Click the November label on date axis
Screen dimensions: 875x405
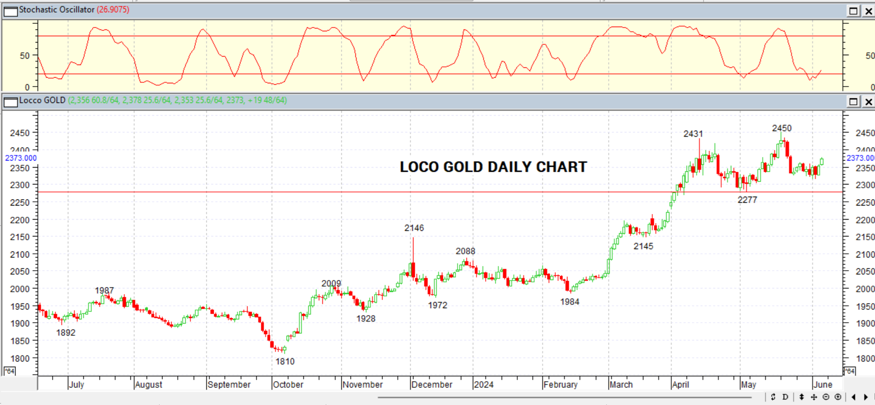click(x=363, y=384)
